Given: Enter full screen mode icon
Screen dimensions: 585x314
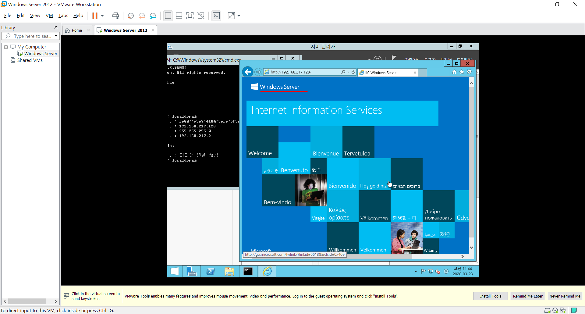Looking at the screenshot, I should point(190,16).
